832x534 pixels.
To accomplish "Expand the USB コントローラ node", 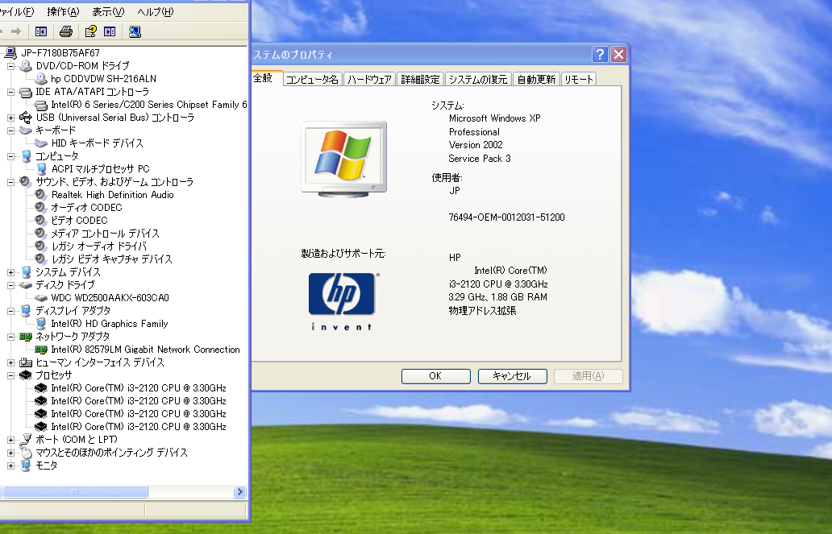I will tap(10, 118).
